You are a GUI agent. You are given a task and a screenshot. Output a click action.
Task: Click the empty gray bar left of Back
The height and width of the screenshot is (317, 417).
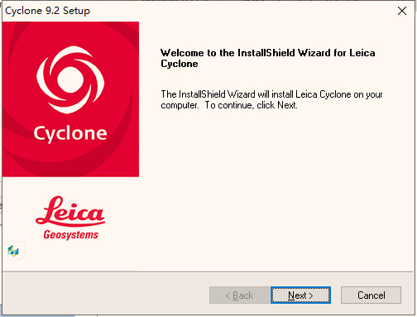coord(106,295)
